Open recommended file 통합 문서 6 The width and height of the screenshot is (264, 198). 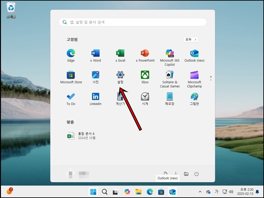click(x=82, y=136)
